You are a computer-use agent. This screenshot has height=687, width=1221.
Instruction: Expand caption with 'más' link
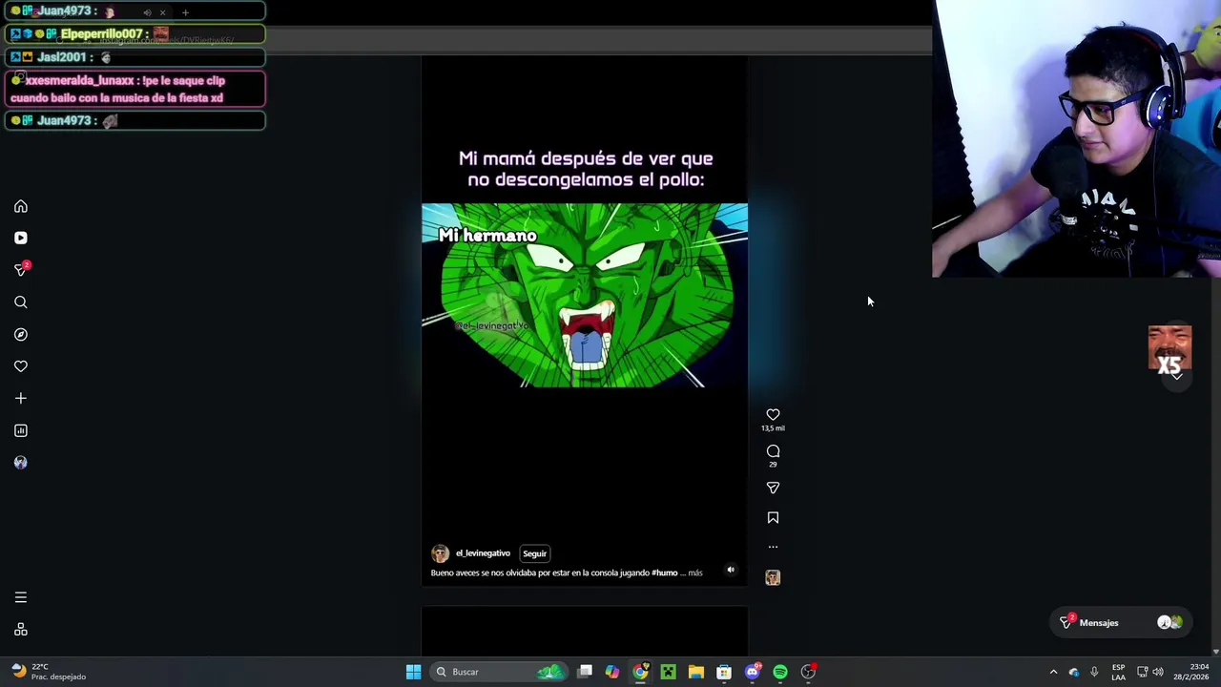[x=695, y=572]
